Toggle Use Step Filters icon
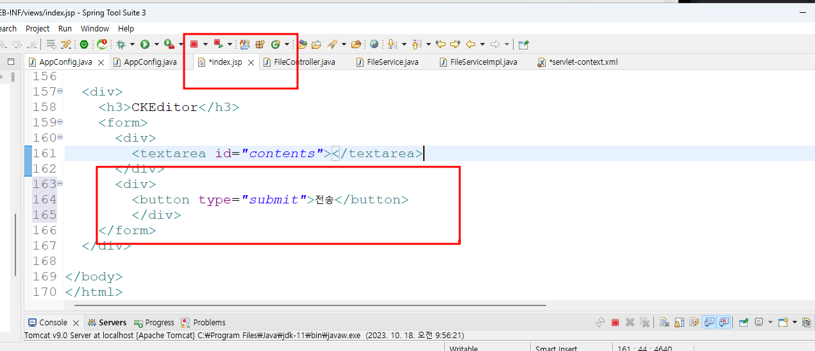The image size is (815, 351). [66, 44]
